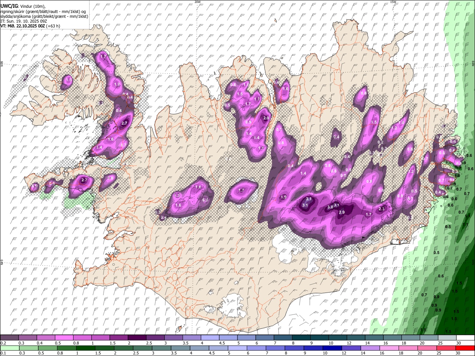This screenshot has width=475, height=356.
Task: Select the dark teal swatch labeled 8 in top row
Action: tap(301, 338)
